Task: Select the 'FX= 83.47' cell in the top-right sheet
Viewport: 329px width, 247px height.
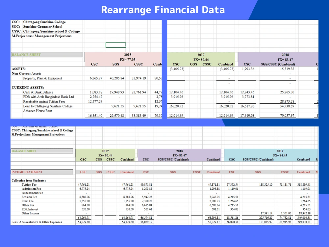Action: click(x=285, y=60)
